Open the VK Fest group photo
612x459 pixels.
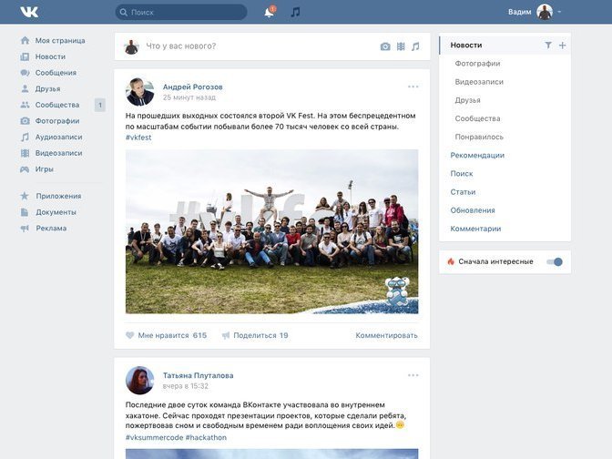(271, 231)
